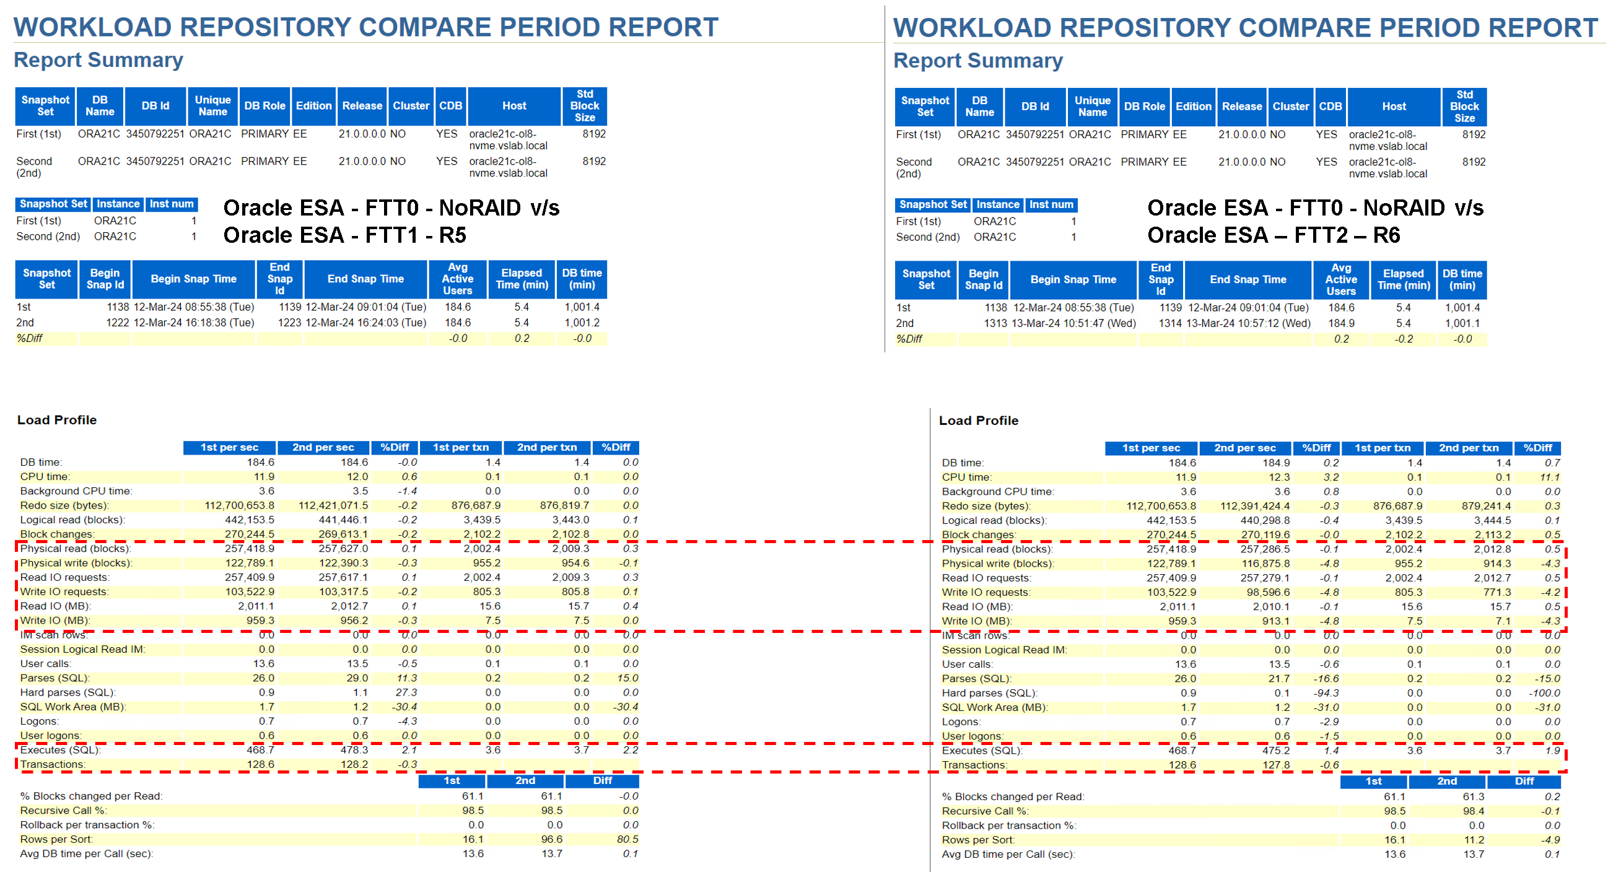Click the 'Executes (SQL):' label in the right Load Profile

point(981,751)
